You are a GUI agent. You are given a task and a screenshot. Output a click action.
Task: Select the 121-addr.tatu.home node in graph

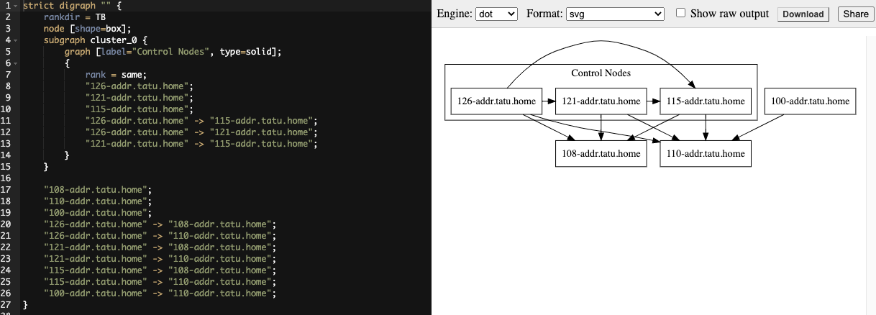click(601, 101)
